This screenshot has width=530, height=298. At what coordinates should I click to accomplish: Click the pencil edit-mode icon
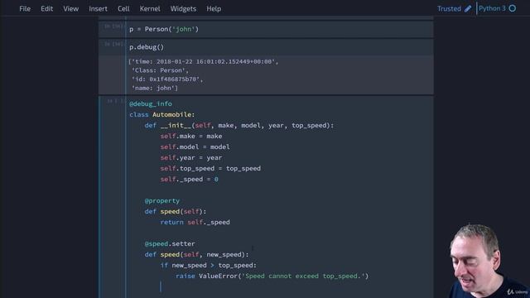468,9
